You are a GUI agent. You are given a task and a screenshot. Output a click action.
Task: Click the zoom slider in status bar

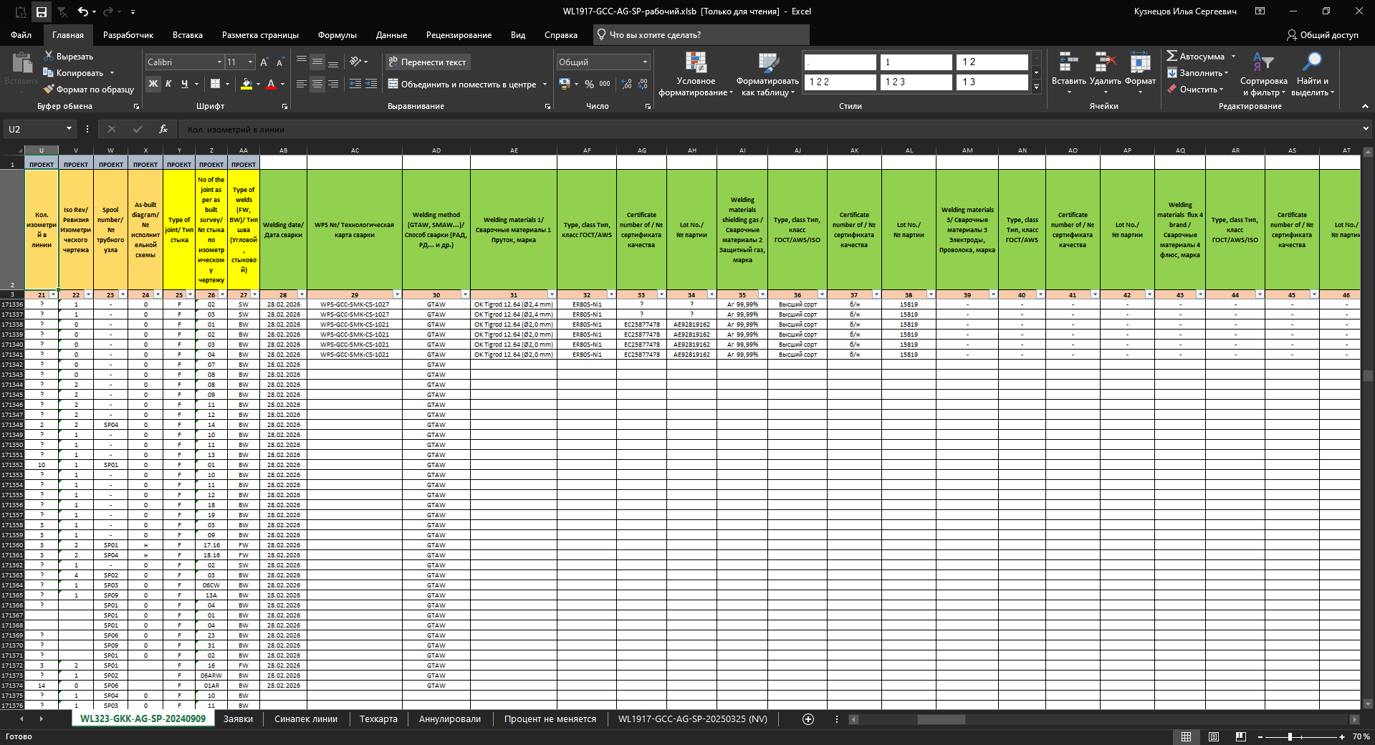point(1290,736)
